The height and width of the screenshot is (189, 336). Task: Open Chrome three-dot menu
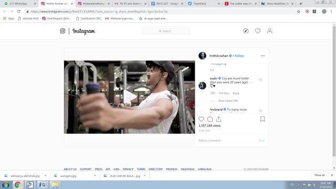(331, 12)
